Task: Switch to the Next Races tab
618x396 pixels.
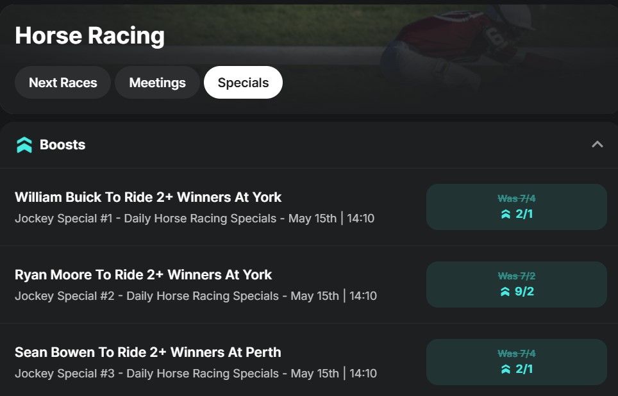Action: 63,83
